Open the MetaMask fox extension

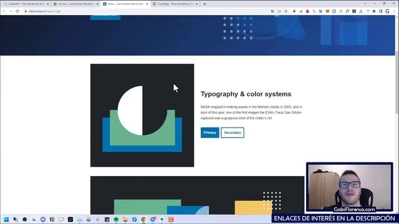[327, 11]
